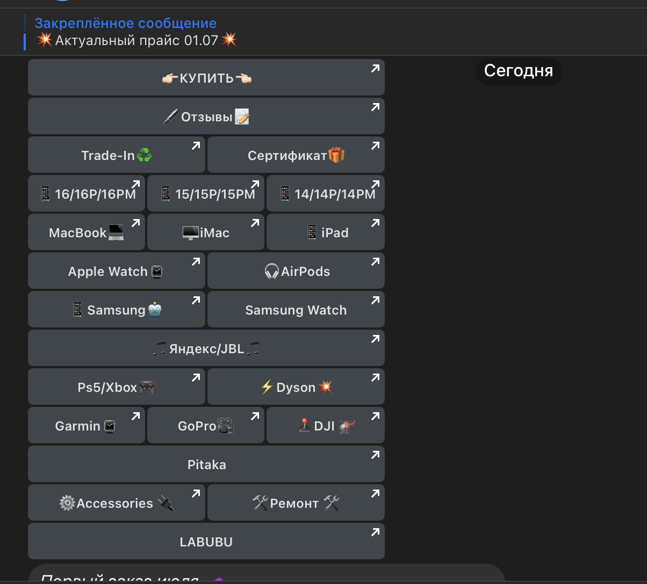Select the 14/14P/14PM iPhone prices
647x584 pixels.
click(326, 194)
